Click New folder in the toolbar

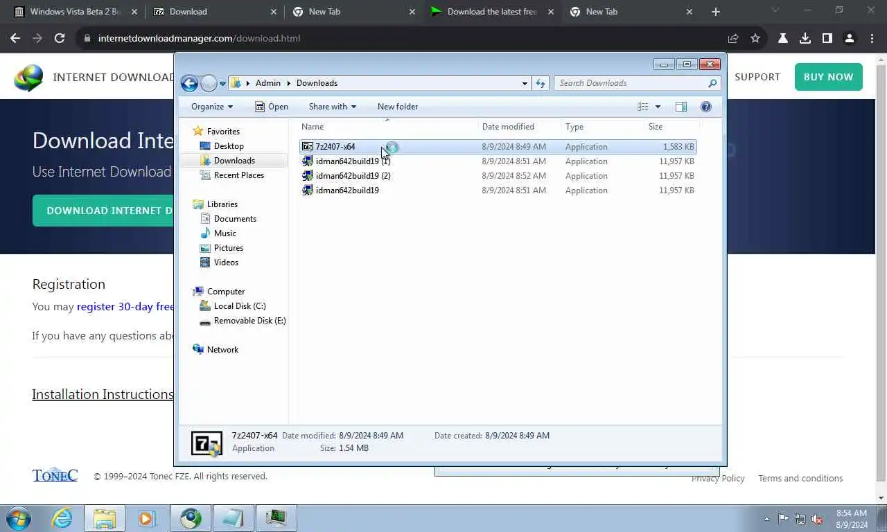(x=398, y=107)
